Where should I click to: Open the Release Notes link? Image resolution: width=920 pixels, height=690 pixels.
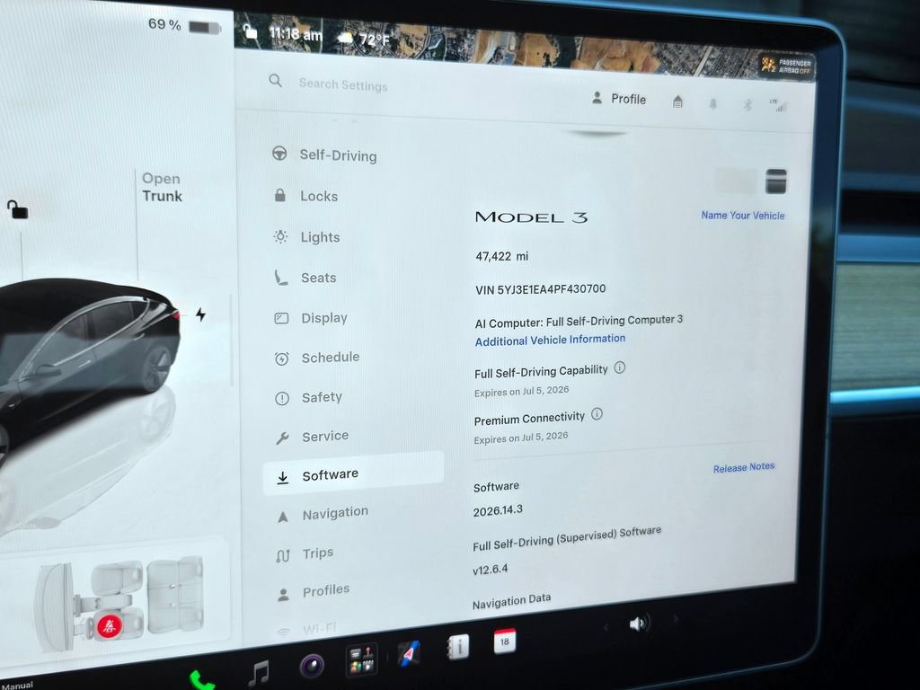(x=743, y=467)
